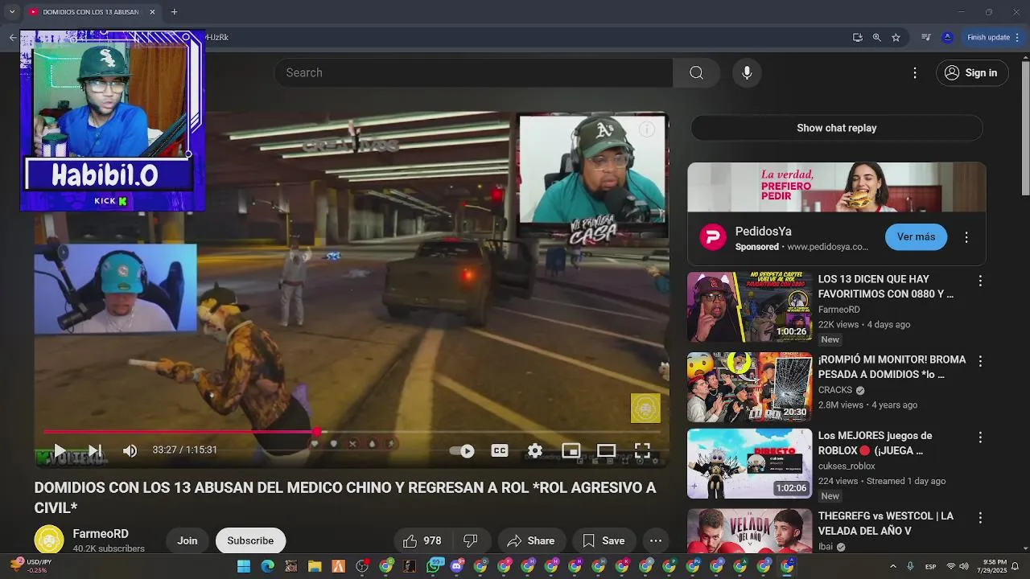Screen dimensions: 1030x579
Task: Open the ROMPIÓ MI MONITOR thumbnail
Action: pos(750,387)
